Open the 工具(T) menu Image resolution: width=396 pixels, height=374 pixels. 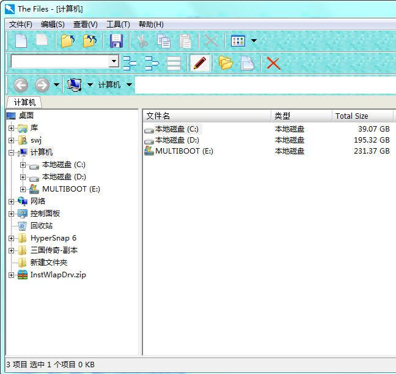point(118,24)
